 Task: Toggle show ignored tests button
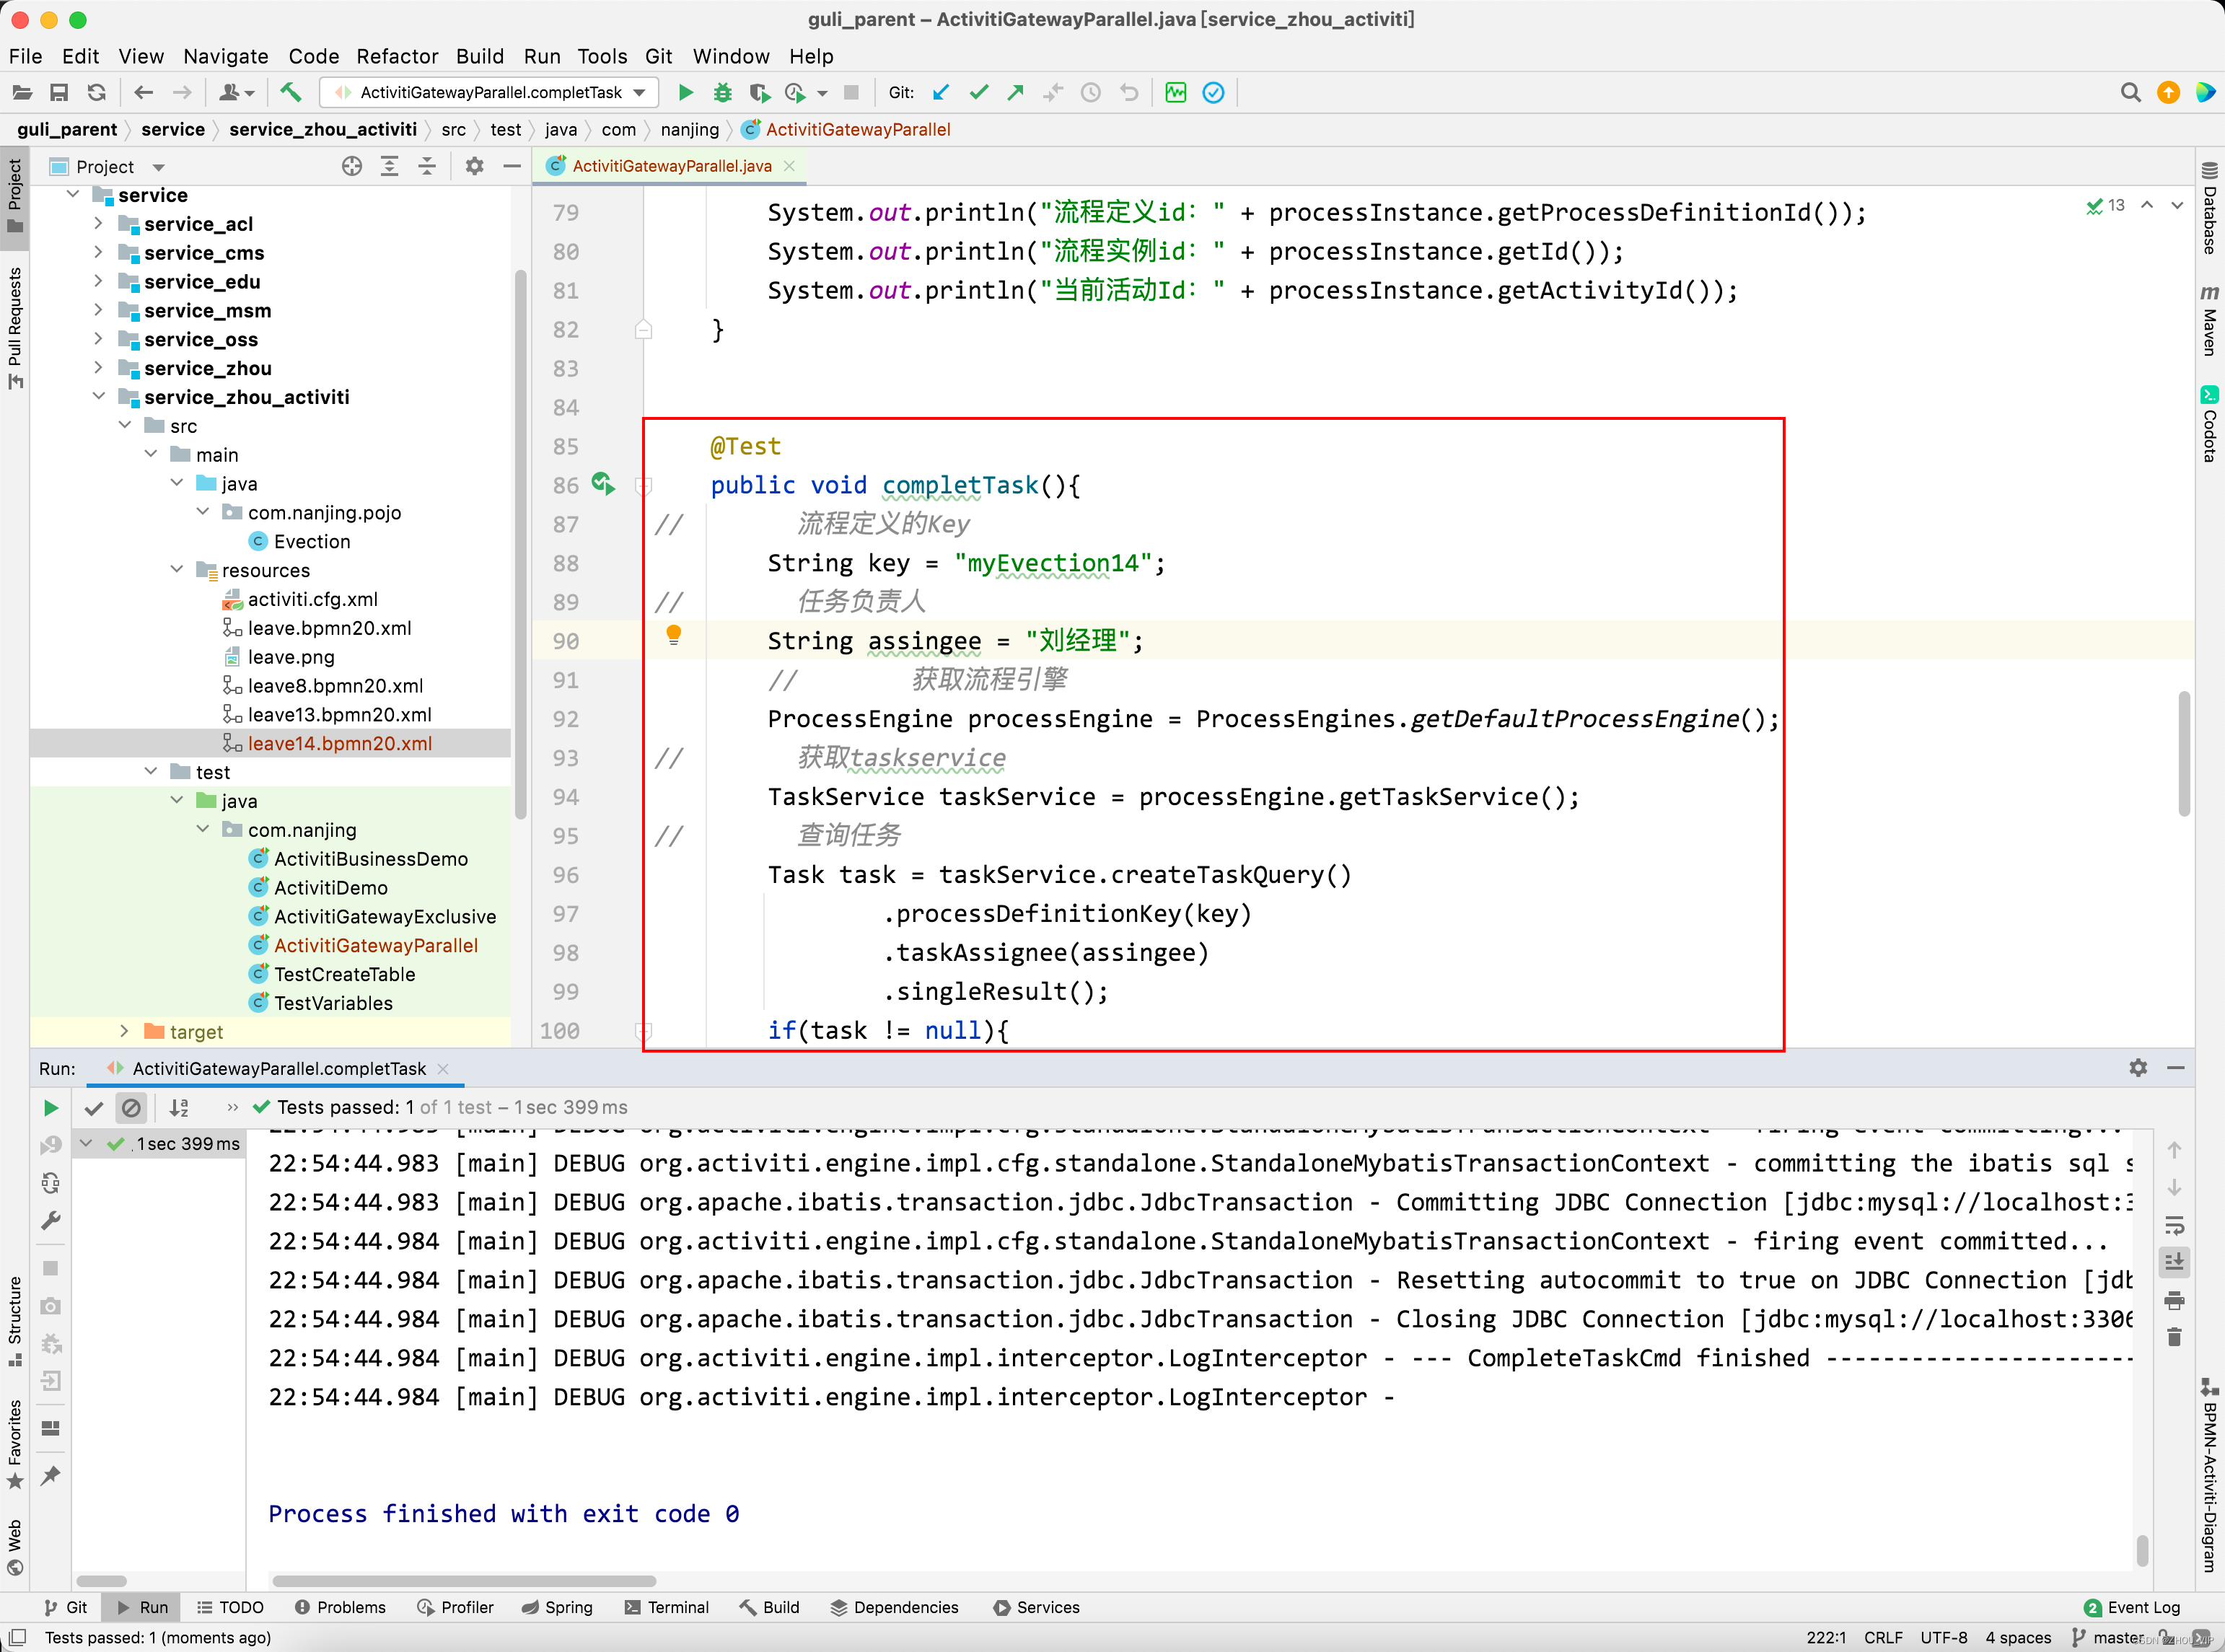pyautogui.click(x=131, y=1107)
